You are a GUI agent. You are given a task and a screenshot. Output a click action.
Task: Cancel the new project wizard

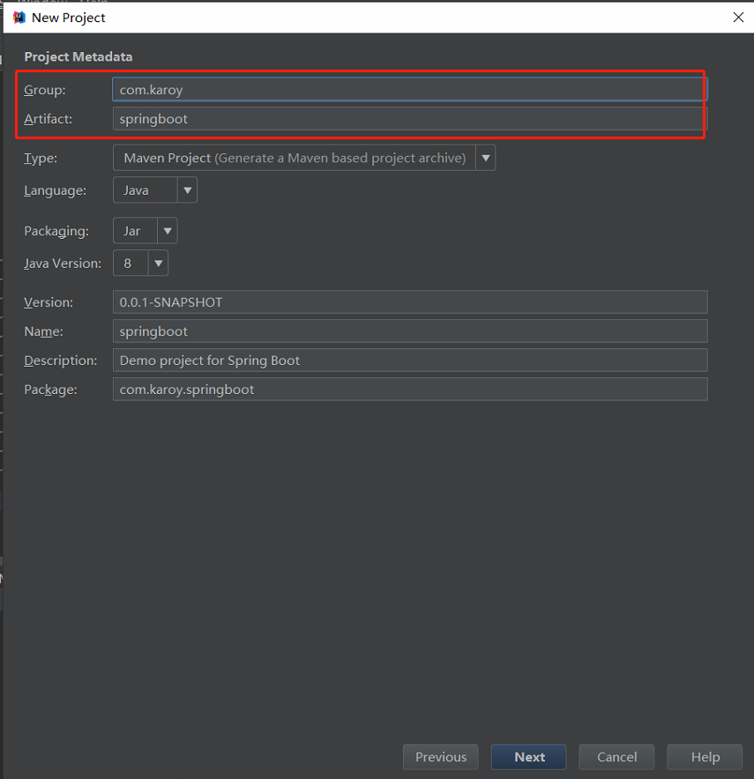pyautogui.click(x=616, y=757)
